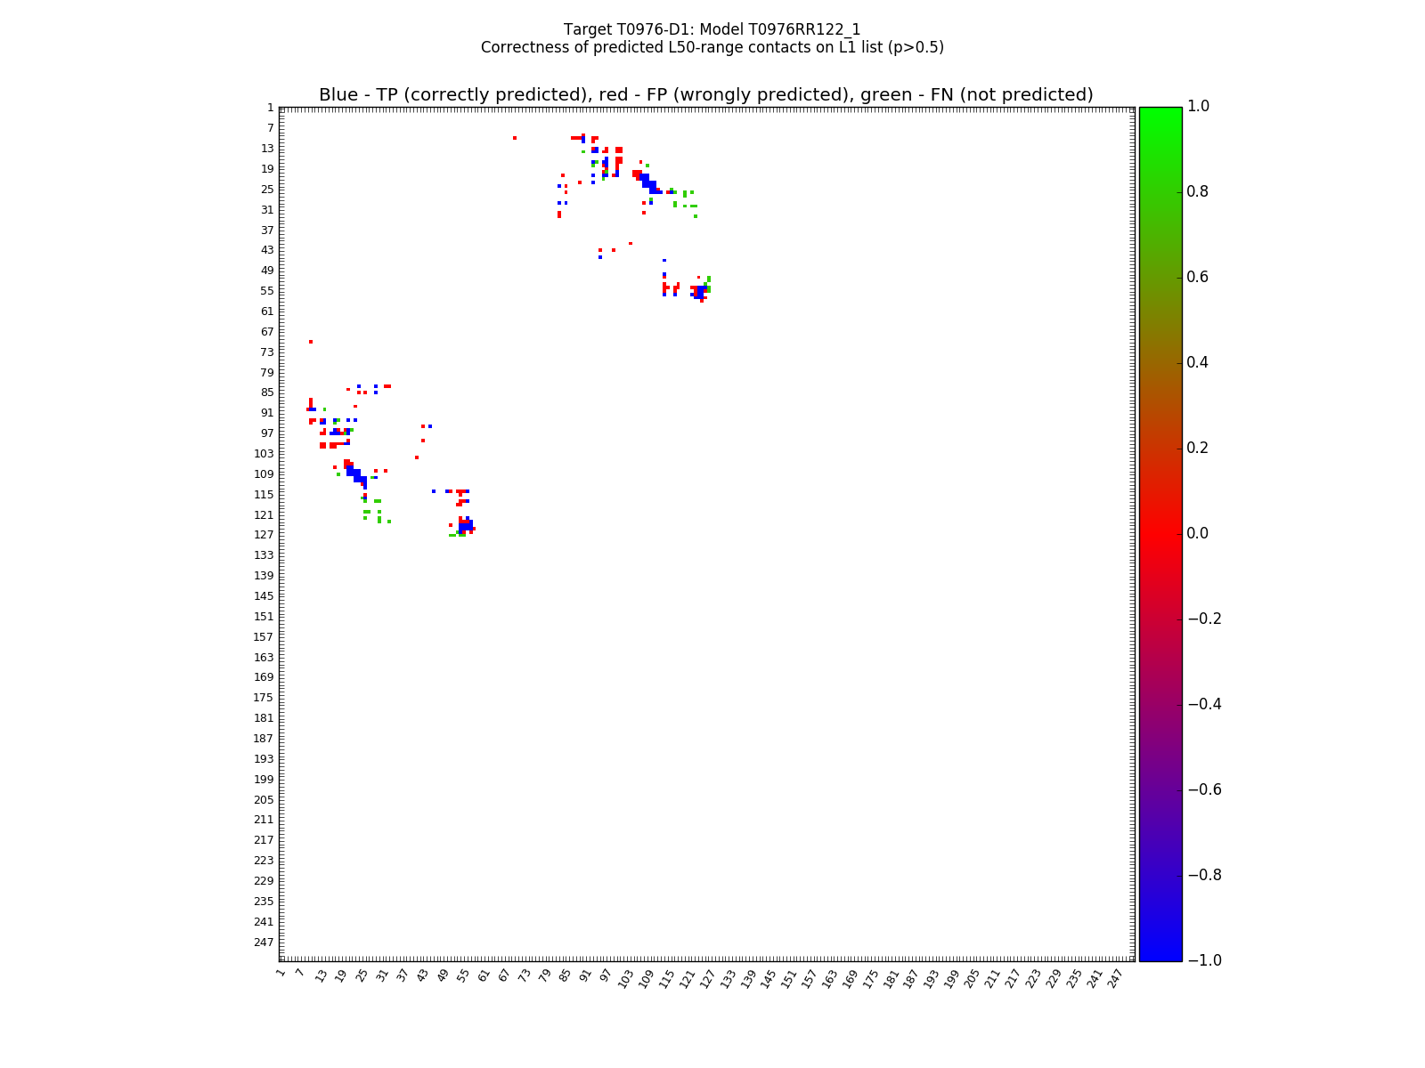
Task: Click the colorbar tick label −0.4
Action: tap(1204, 705)
